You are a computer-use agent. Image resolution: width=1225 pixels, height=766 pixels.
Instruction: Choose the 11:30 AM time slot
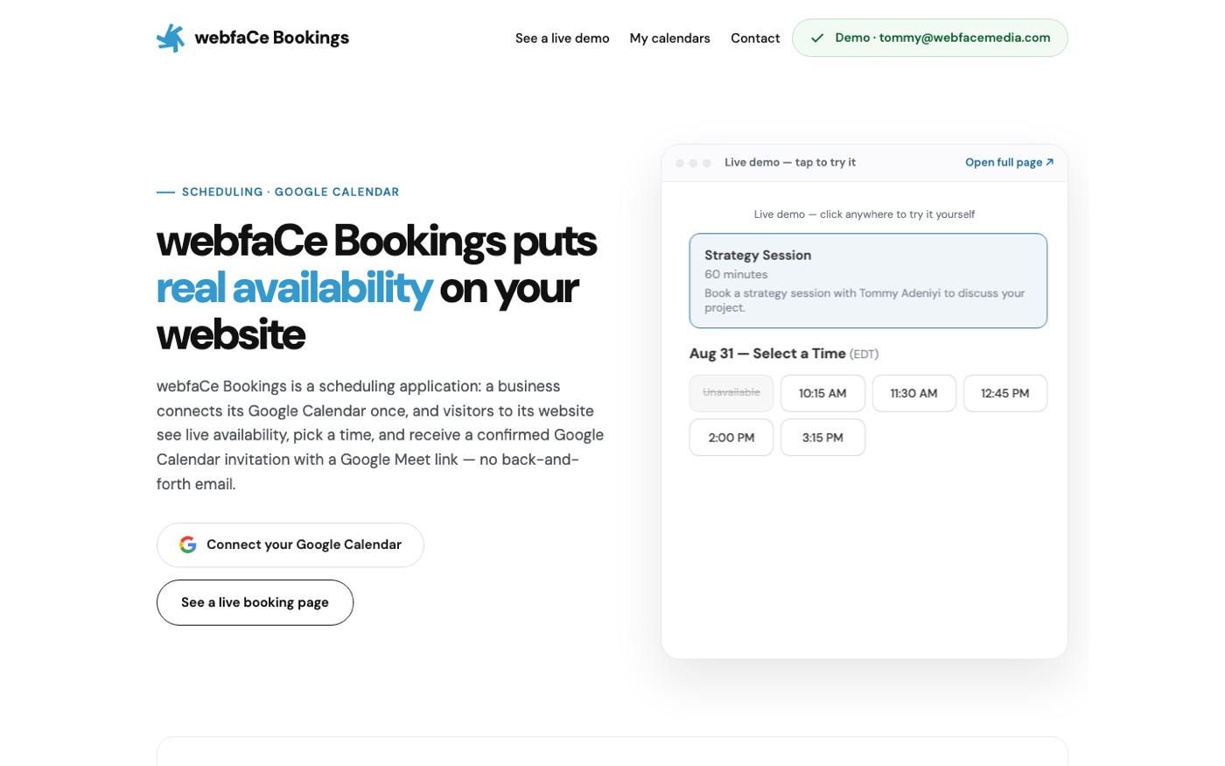coord(913,394)
